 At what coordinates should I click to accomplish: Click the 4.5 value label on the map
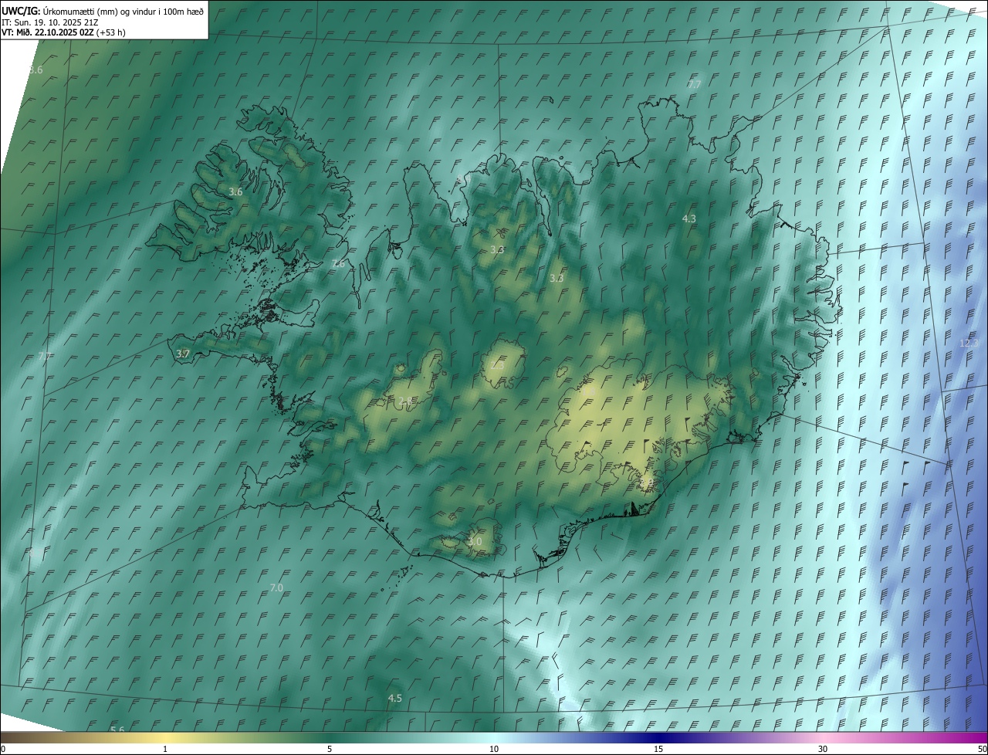tap(394, 699)
